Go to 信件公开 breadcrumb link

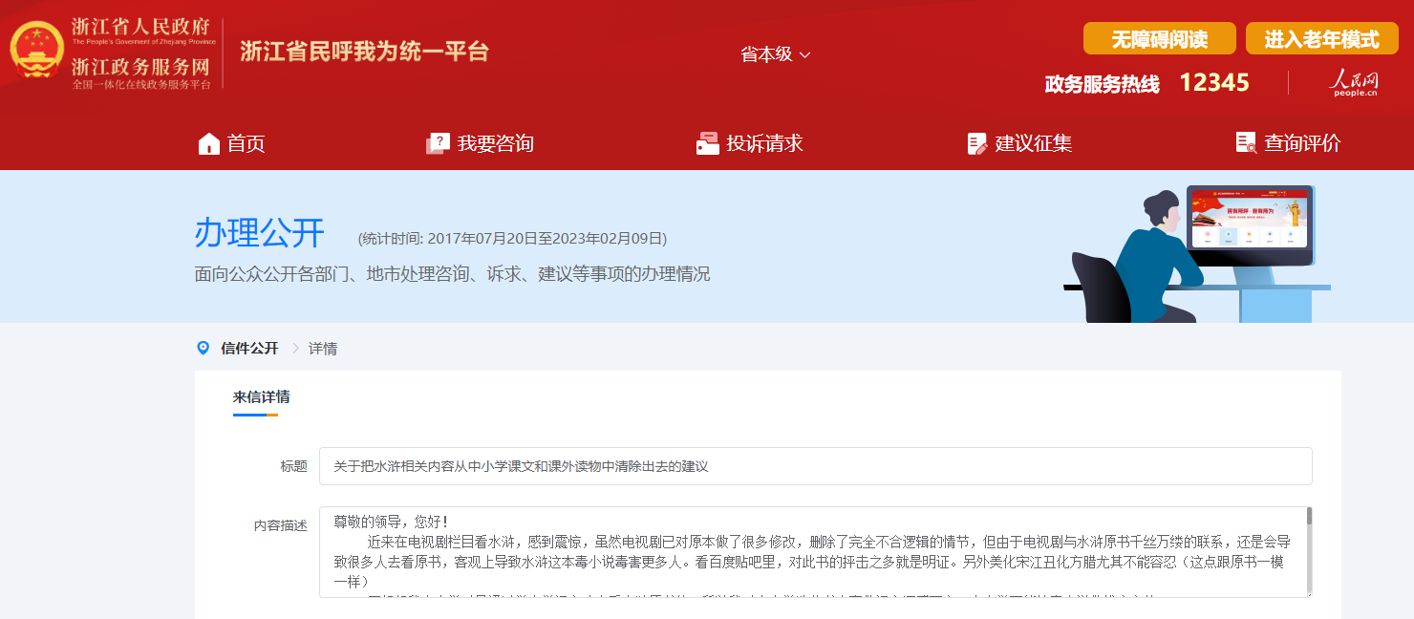pyautogui.click(x=249, y=349)
